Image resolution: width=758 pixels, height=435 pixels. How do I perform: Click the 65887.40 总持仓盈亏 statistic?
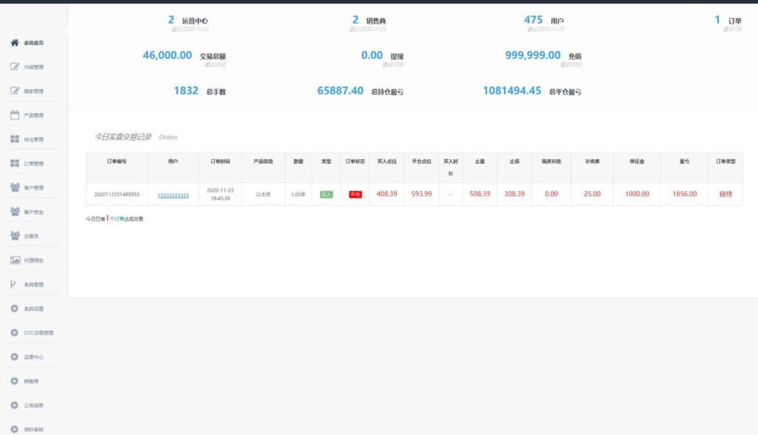point(360,91)
